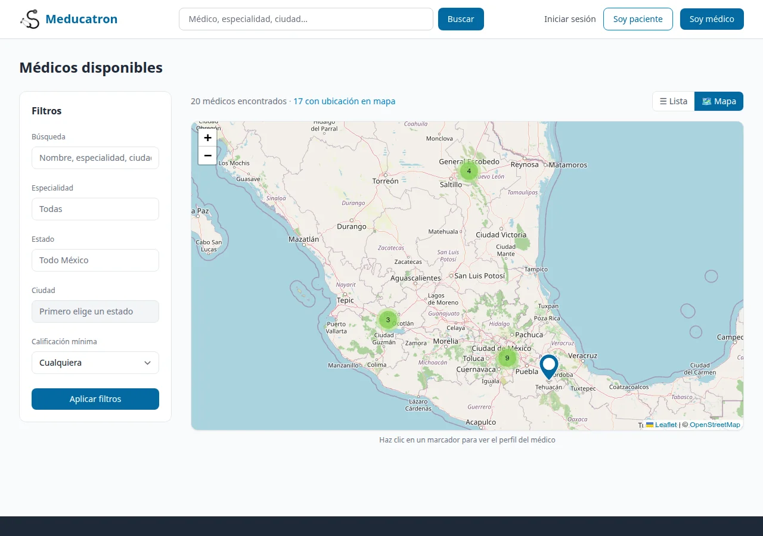Click the hint 'Haz clic en un marcador' text
The width and height of the screenshot is (763, 536).
pyautogui.click(x=467, y=440)
